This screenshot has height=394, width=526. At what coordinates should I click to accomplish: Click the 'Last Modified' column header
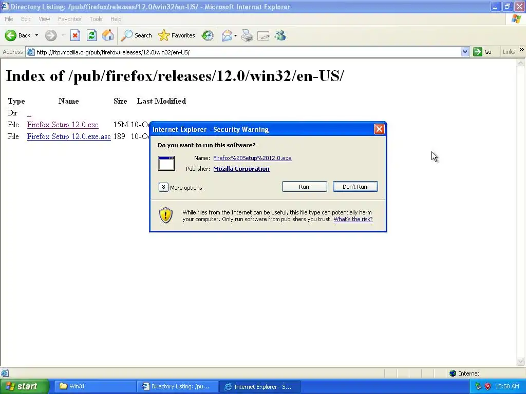tap(161, 101)
